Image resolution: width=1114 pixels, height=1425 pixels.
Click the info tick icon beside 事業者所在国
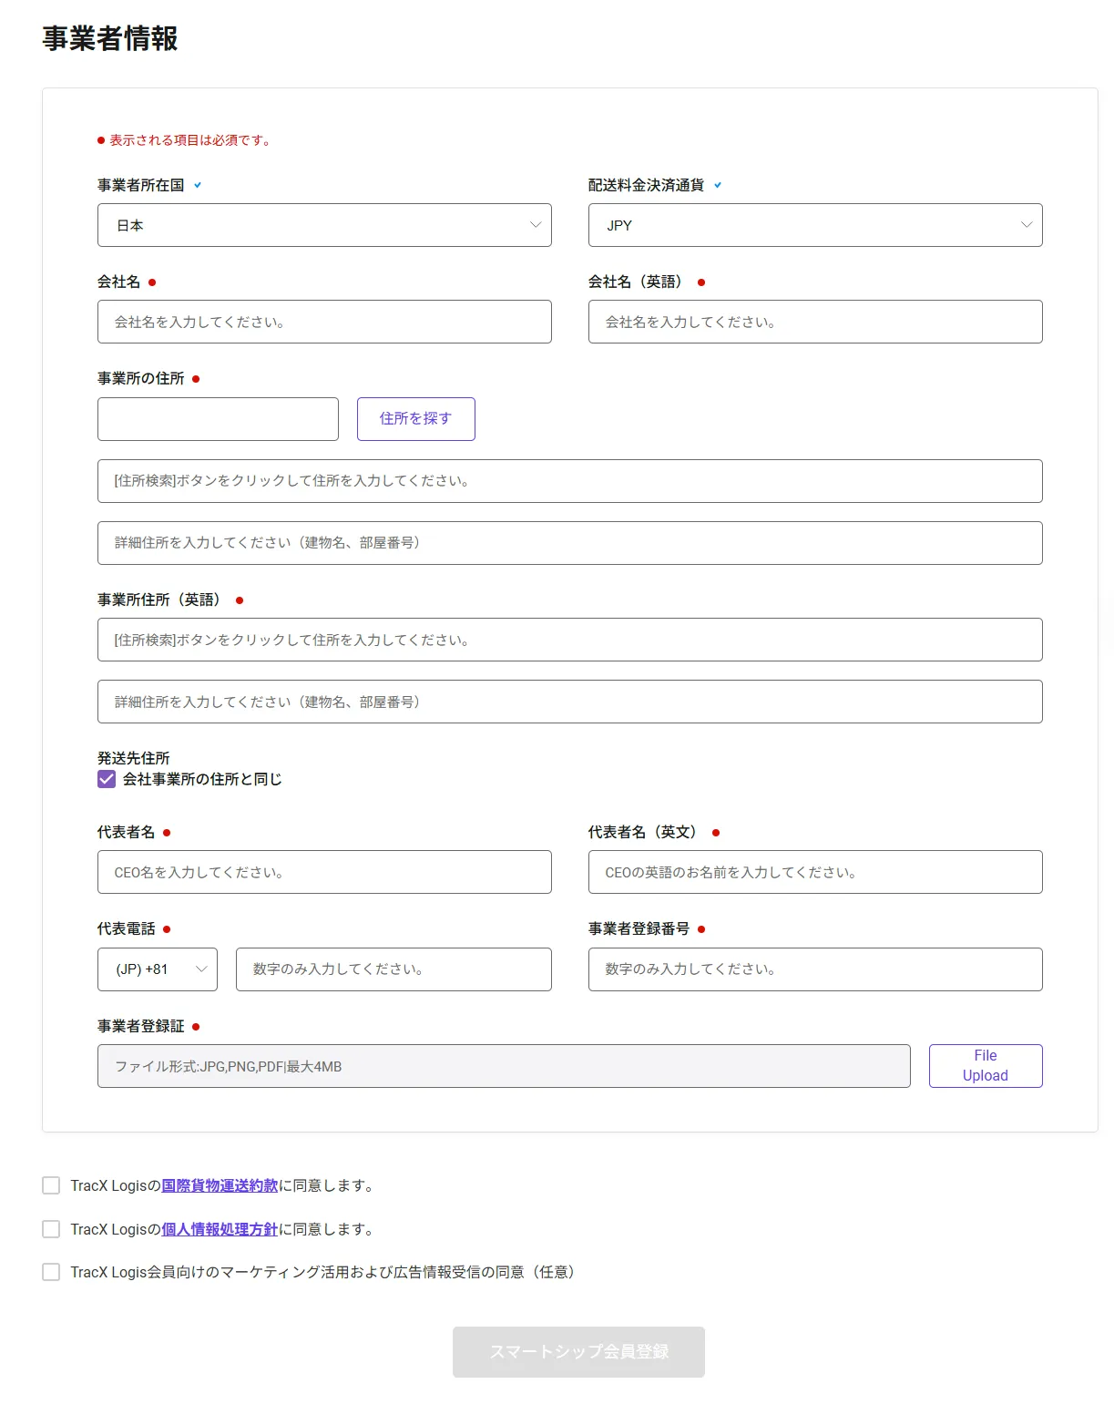tap(198, 185)
